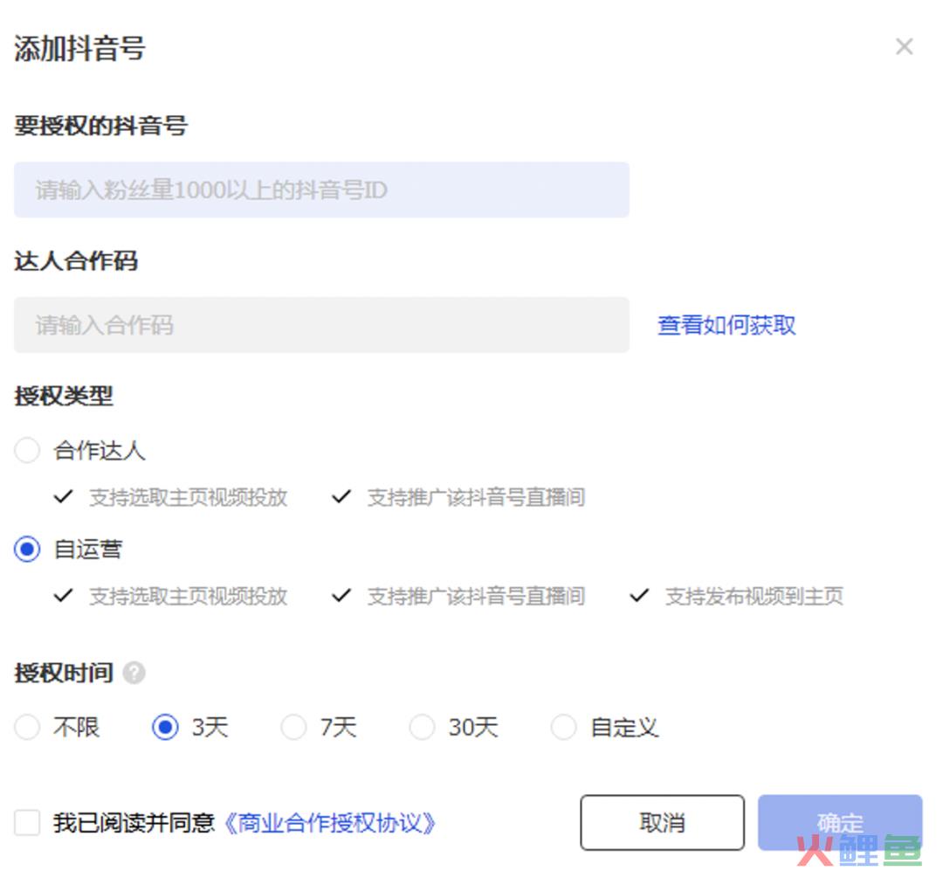Click 支持选取主页视频投放 under 合作达人

189,497
